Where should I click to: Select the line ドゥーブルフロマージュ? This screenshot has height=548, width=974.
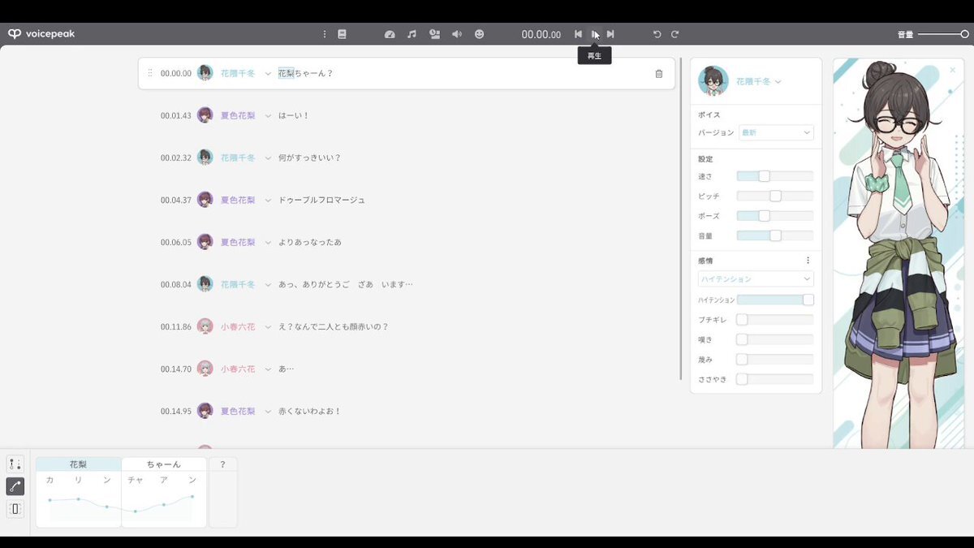321,200
